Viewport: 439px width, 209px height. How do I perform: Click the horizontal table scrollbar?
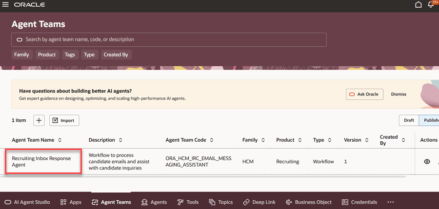203,176
